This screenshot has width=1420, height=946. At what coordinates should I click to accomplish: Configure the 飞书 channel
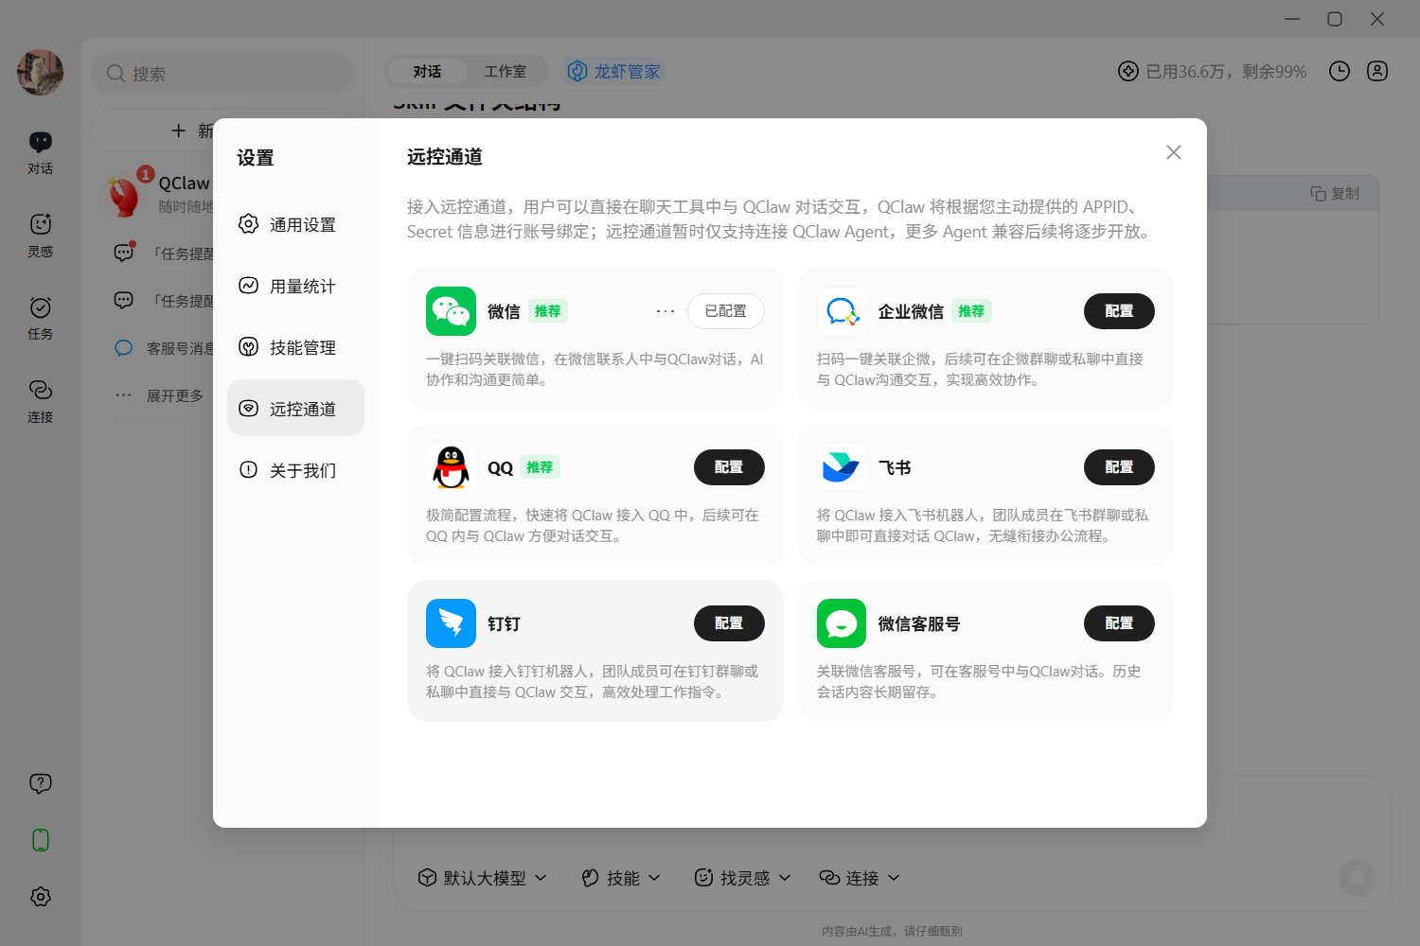1119,467
